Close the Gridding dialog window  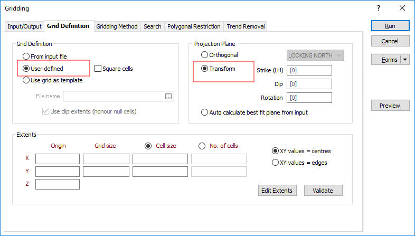click(x=402, y=8)
